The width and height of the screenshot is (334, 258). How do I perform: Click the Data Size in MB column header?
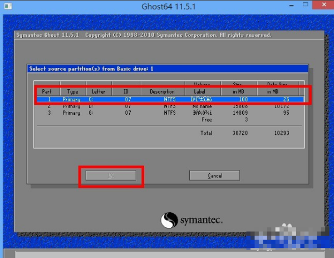pos(273,89)
